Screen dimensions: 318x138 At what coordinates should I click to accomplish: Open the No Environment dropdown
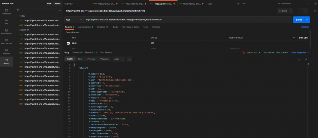click(x=293, y=4)
